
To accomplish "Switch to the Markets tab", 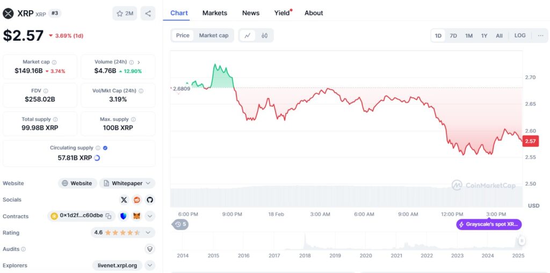I will coord(214,13).
